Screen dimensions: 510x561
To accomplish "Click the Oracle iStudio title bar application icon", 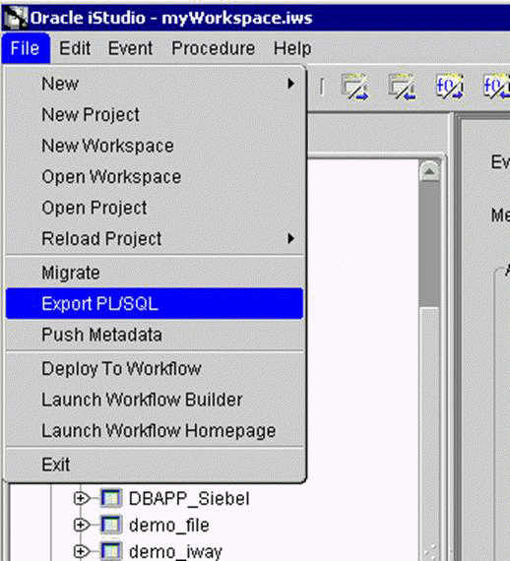I will [x=15, y=17].
